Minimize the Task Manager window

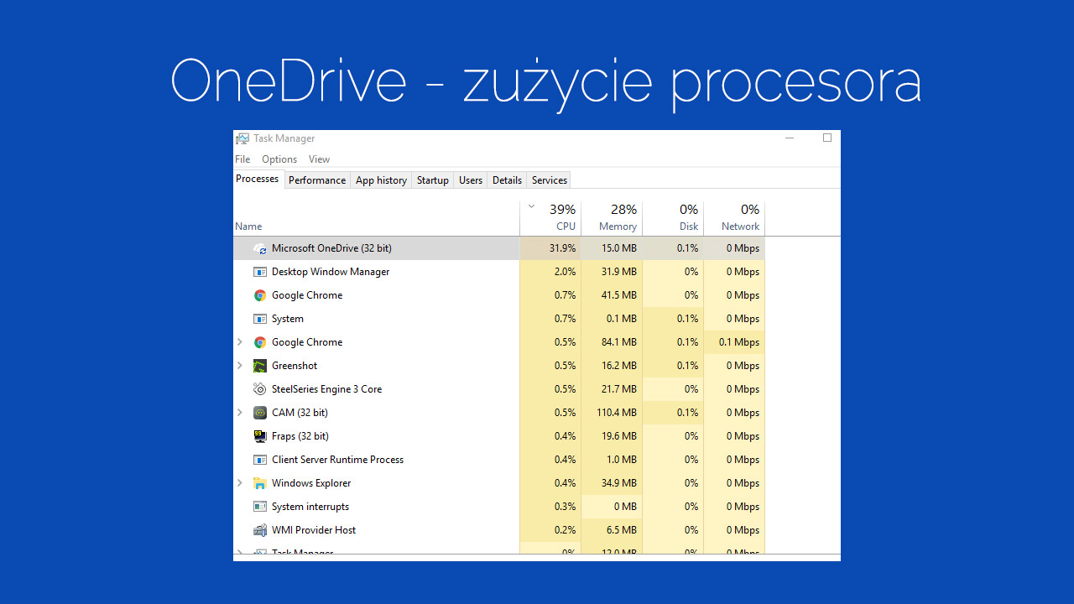[790, 138]
